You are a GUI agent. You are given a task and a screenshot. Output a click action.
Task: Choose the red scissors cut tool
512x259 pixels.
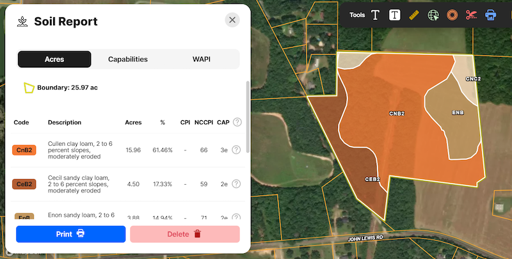[x=471, y=14]
